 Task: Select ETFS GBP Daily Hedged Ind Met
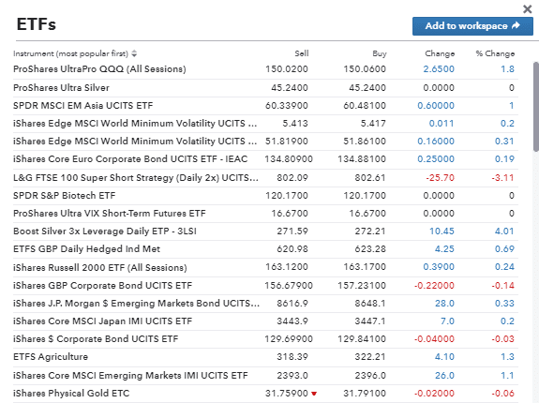(x=86, y=249)
